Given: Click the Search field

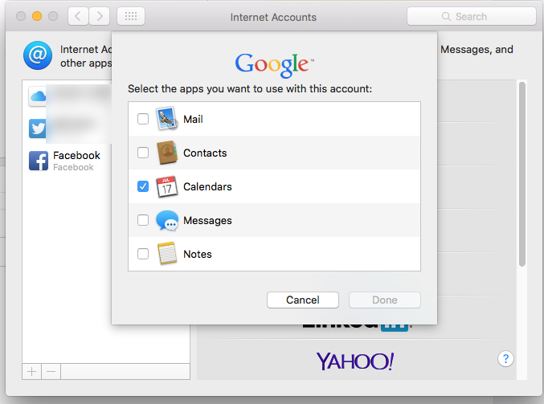Looking at the screenshot, I should tap(472, 16).
